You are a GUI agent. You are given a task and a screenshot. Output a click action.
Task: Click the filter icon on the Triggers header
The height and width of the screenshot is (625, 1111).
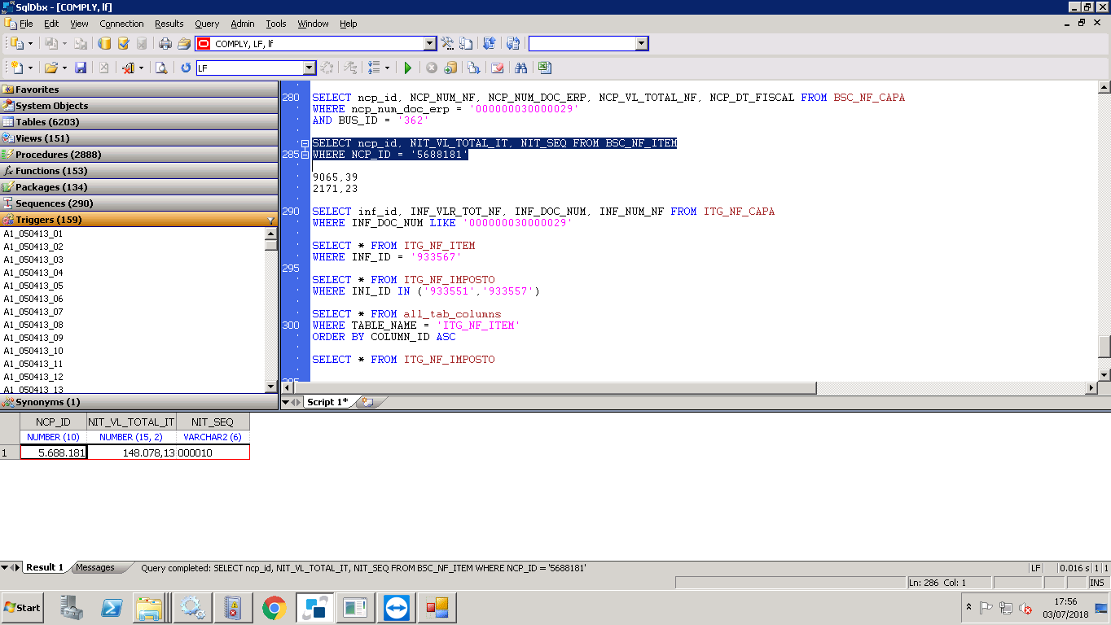[x=271, y=220]
